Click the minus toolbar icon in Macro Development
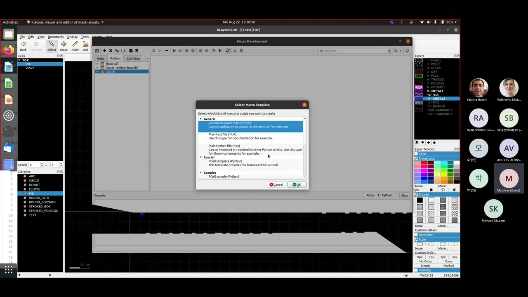528x297 pixels. pos(167,51)
